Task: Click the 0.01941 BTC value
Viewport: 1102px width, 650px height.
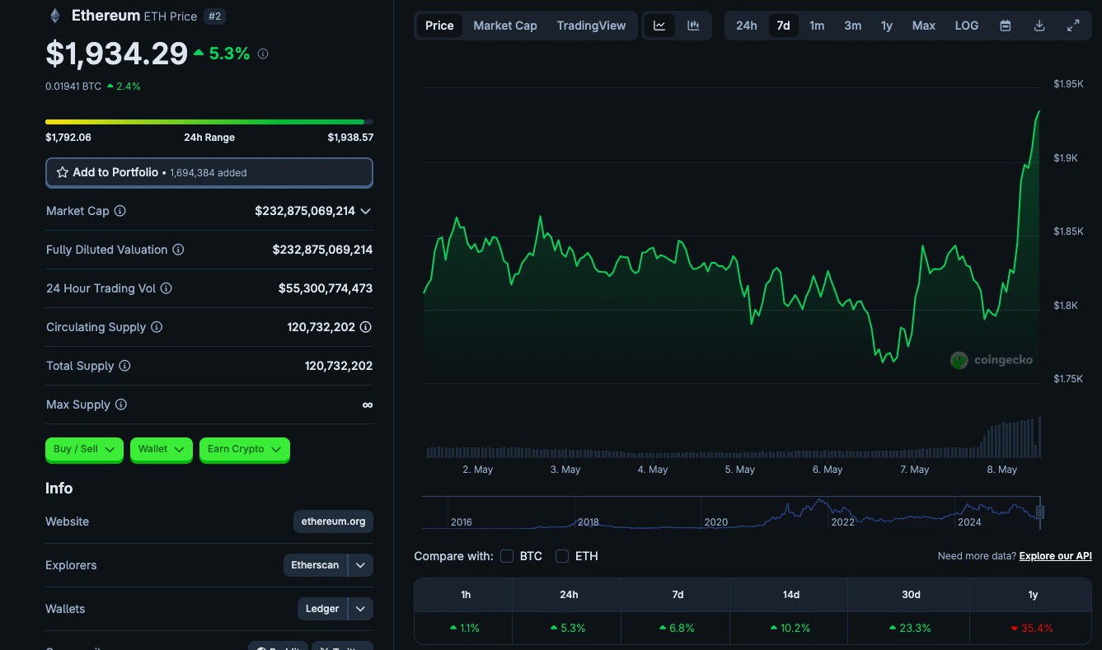Action: [x=73, y=86]
